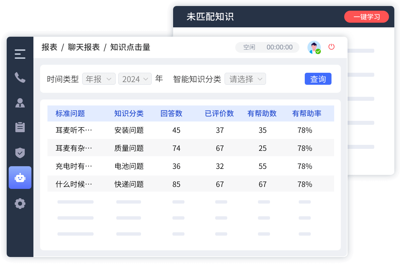Click helpful count 35 cell
Image resolution: width=401 pixels, height=267 pixels.
pyautogui.click(x=263, y=130)
